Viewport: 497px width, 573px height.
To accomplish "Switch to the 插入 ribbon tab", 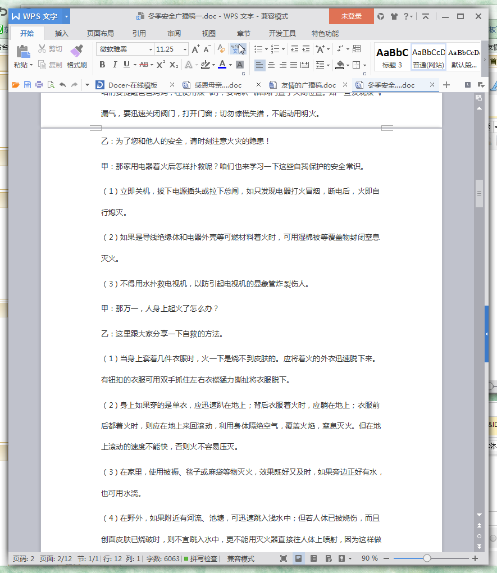I will click(x=61, y=33).
